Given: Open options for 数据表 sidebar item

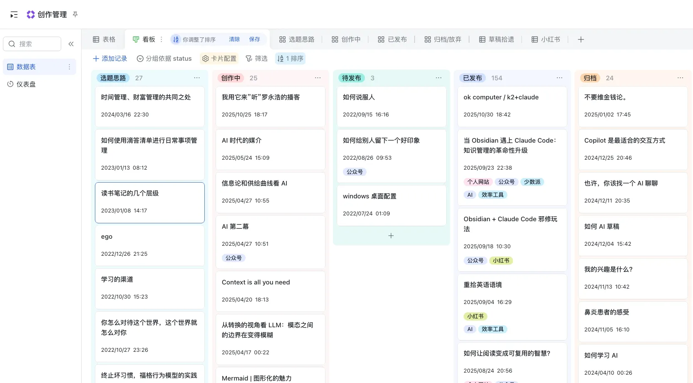Looking at the screenshot, I should coord(69,67).
